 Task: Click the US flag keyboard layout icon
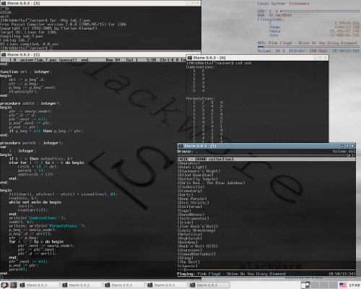pyautogui.click(x=343, y=285)
